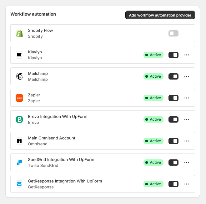Open more options for SendGrid integration
206x204 pixels.
(187, 163)
